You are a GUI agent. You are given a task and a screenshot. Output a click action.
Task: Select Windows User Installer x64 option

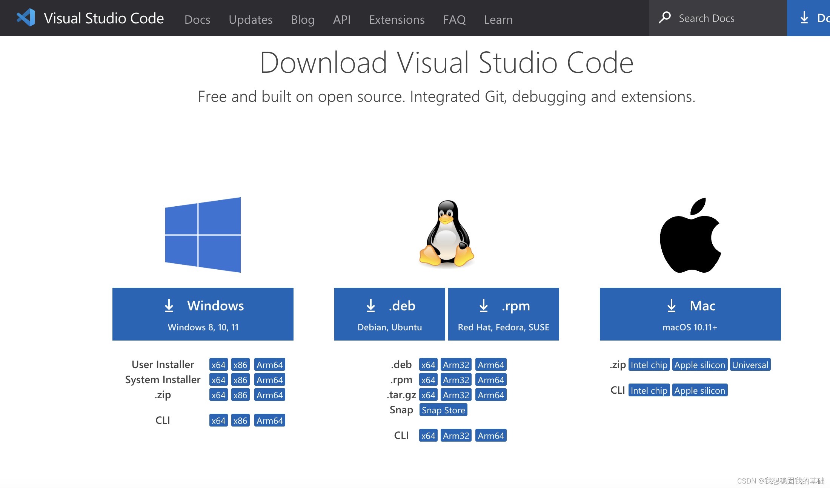(216, 364)
